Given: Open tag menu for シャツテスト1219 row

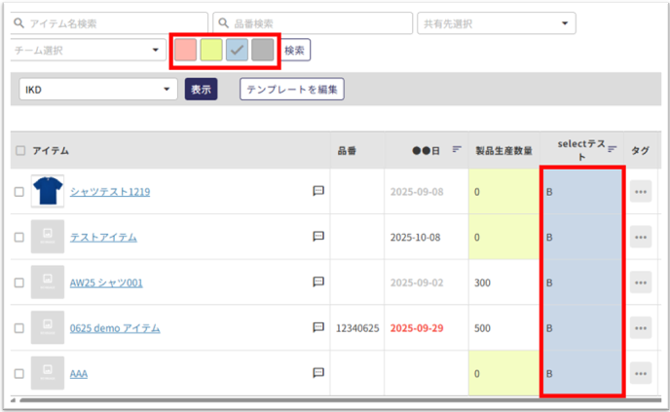Looking at the screenshot, I should (641, 192).
